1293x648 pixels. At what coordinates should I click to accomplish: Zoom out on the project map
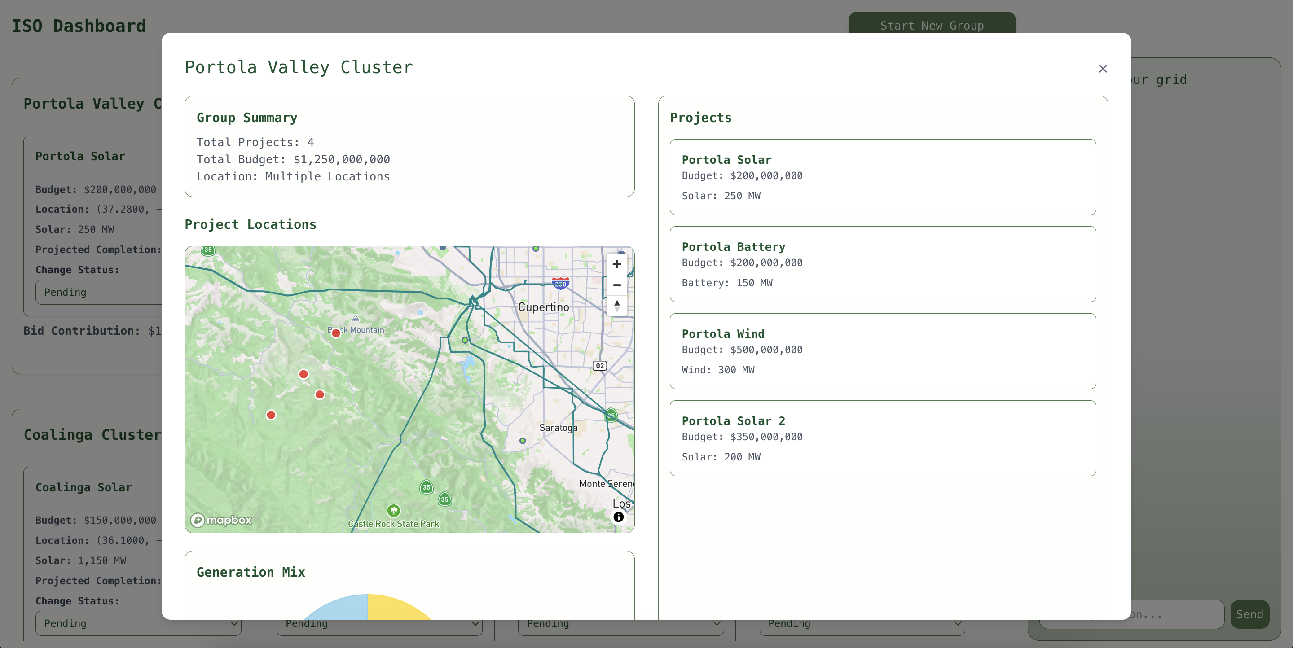pos(616,285)
